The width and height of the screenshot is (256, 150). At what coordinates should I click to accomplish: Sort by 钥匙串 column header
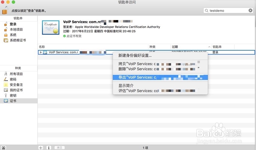pyautogui.click(x=223, y=47)
